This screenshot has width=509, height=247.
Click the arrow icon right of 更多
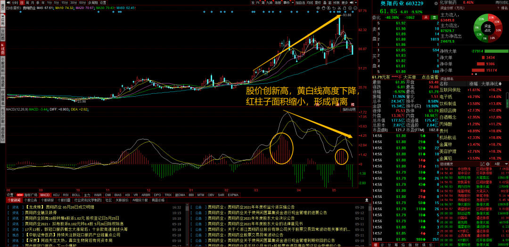click(351, 2)
